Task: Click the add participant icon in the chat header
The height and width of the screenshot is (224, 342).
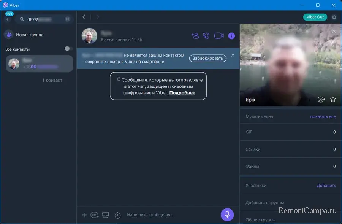Action: point(195,36)
